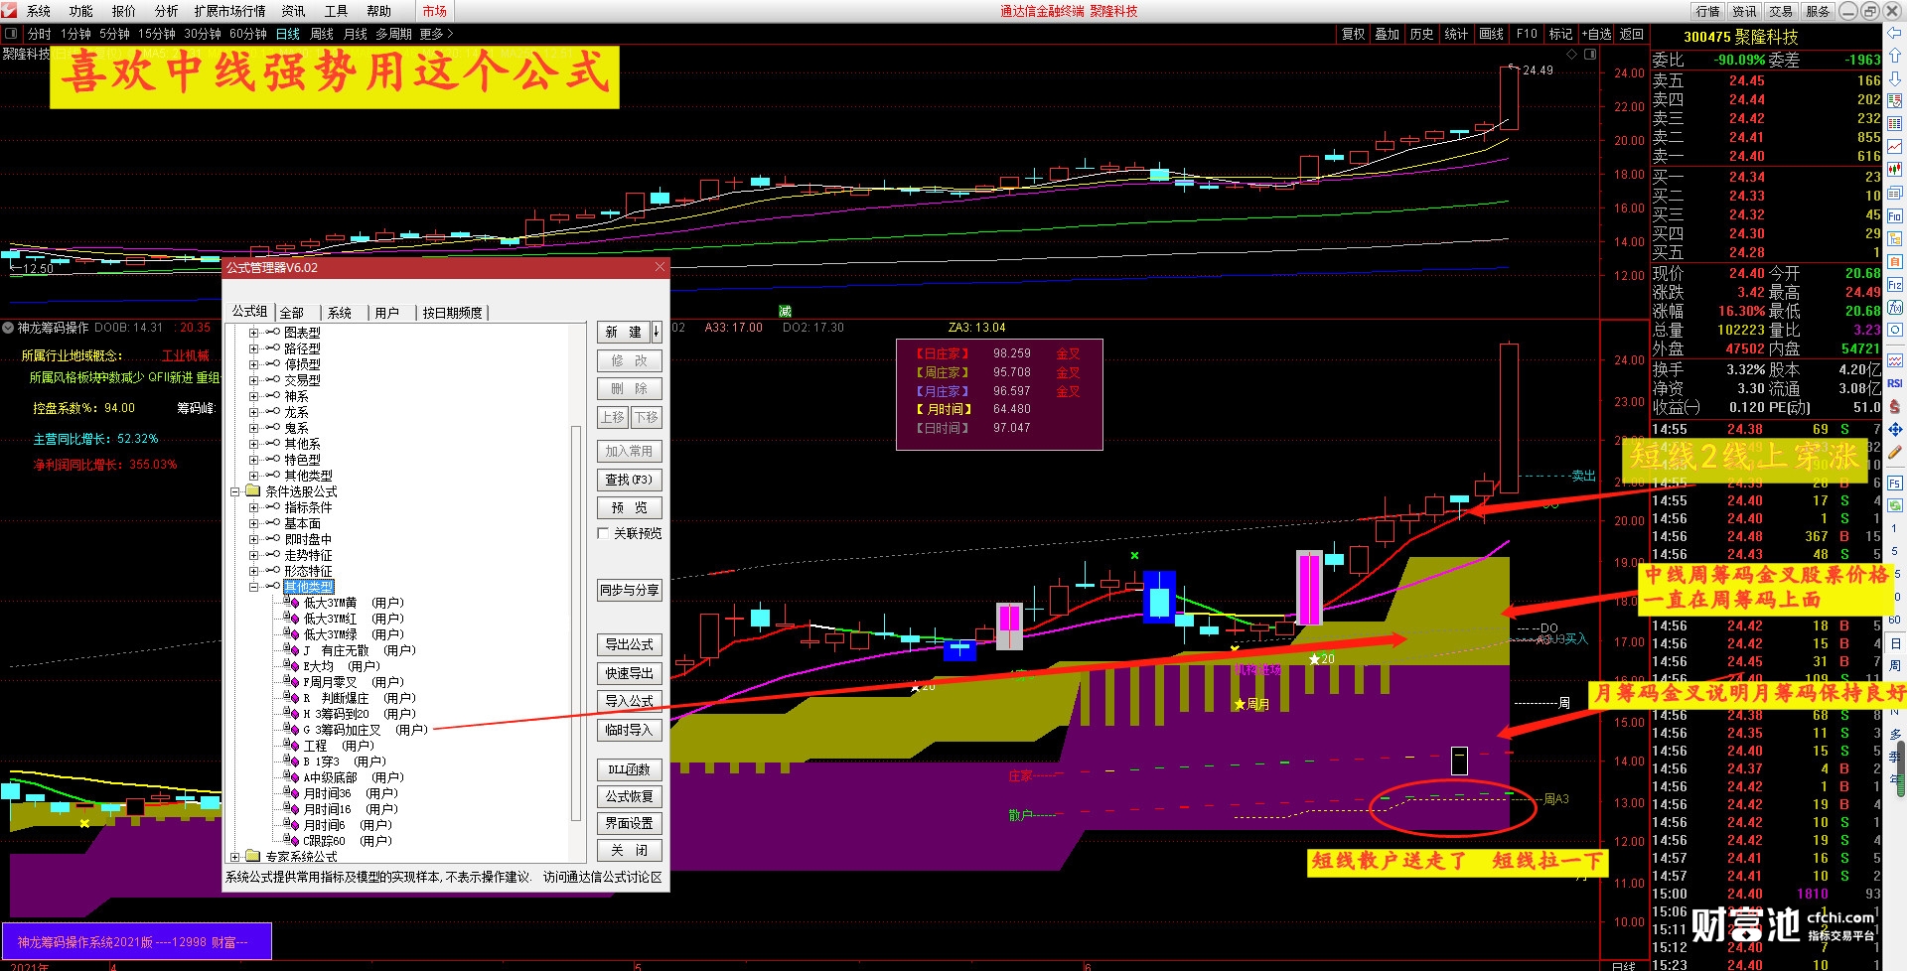Click the back arrow icon in right sidebar
1907x971 pixels.
(1895, 33)
